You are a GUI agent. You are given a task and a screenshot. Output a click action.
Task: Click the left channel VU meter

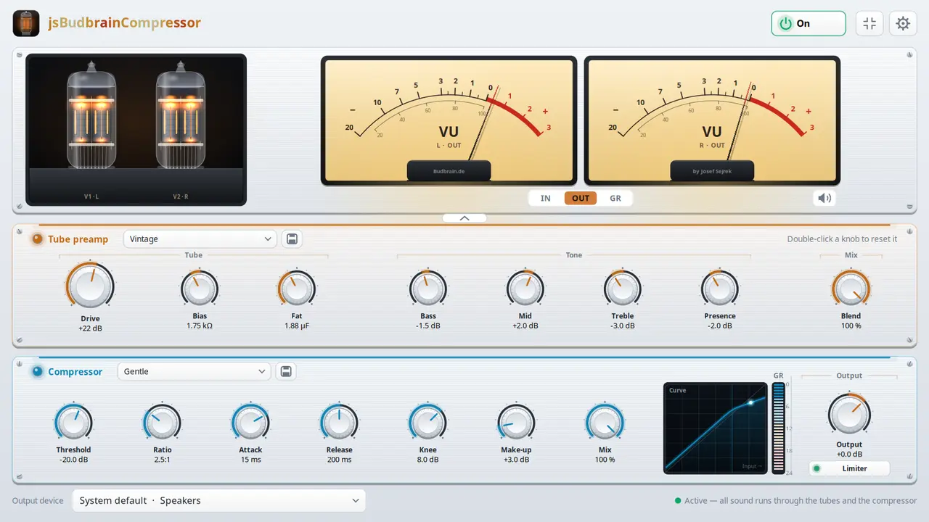click(449, 120)
